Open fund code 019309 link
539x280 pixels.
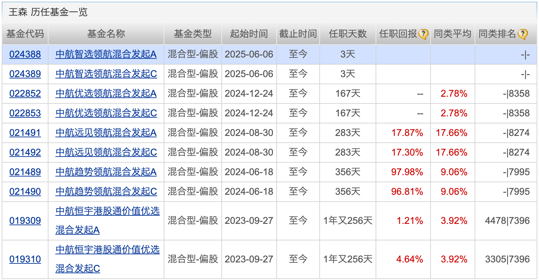point(25,220)
